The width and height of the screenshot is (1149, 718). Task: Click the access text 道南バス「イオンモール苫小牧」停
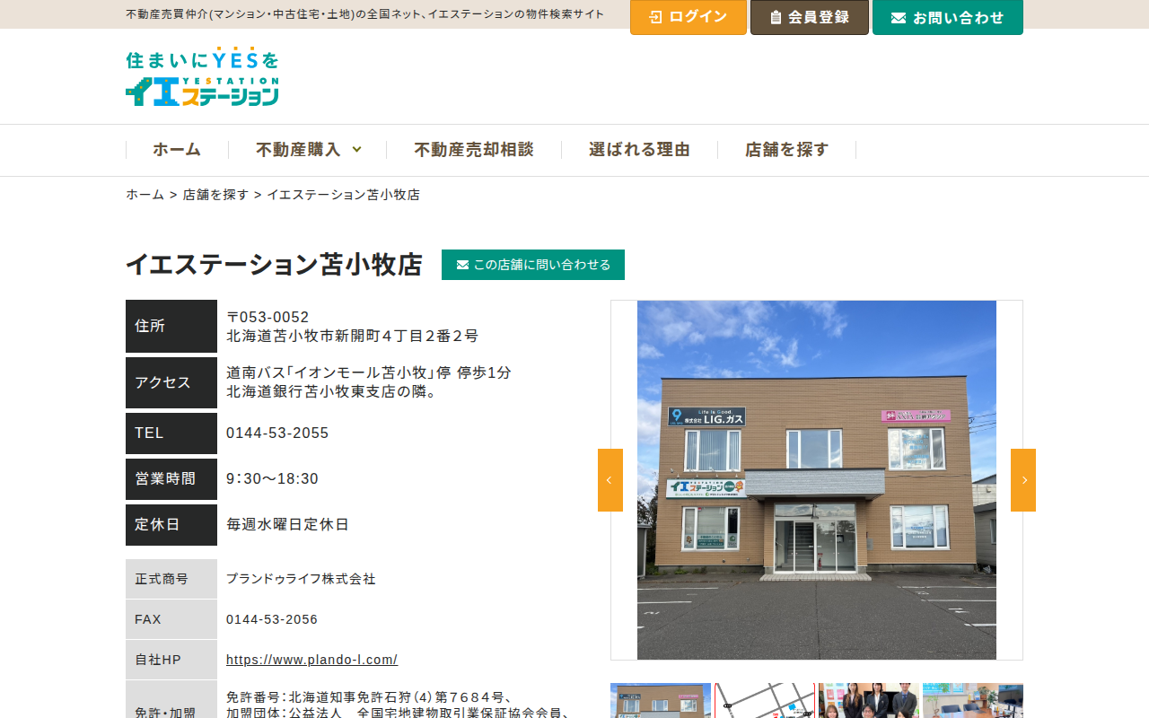[x=338, y=373]
